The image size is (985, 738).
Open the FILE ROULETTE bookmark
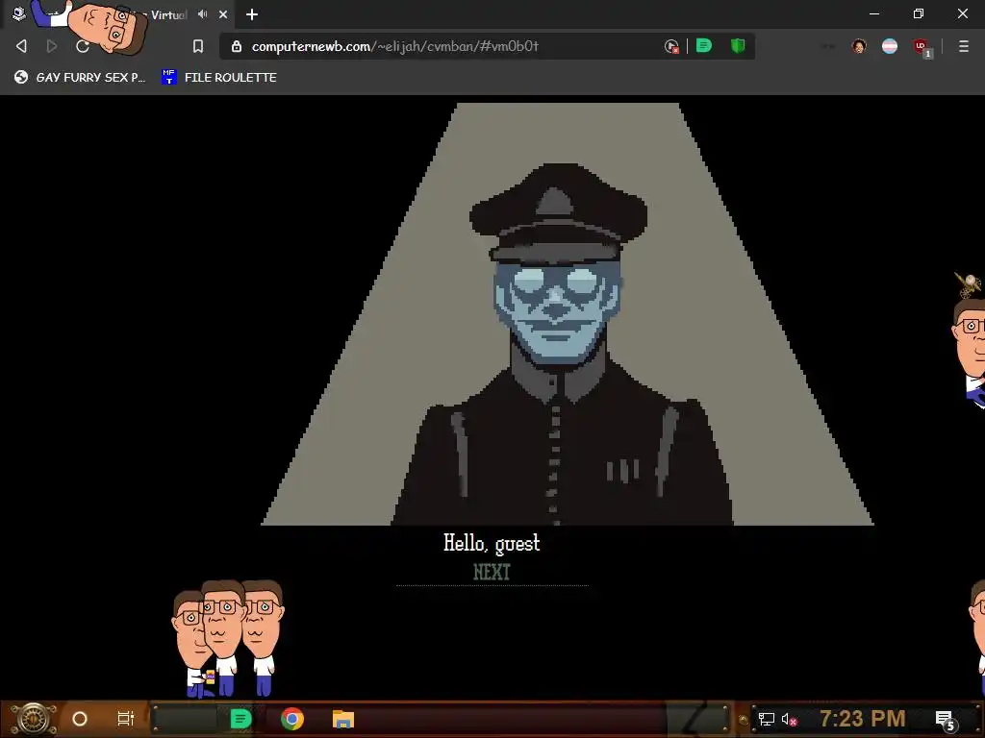click(x=219, y=77)
